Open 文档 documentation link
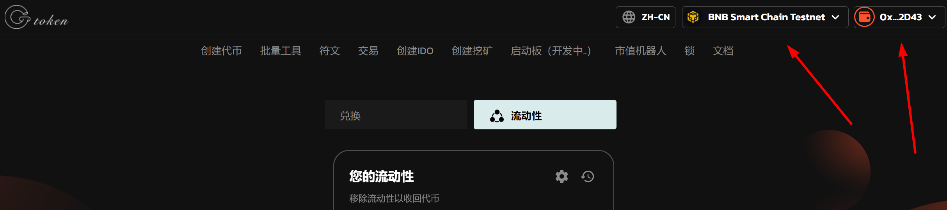The width and height of the screenshot is (947, 210). pyautogui.click(x=723, y=51)
